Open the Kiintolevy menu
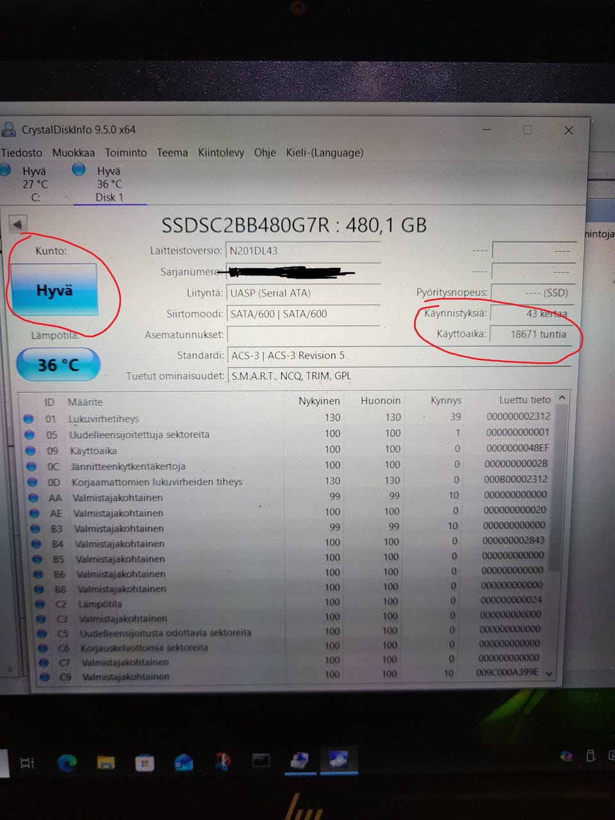The image size is (615, 820). (x=221, y=152)
